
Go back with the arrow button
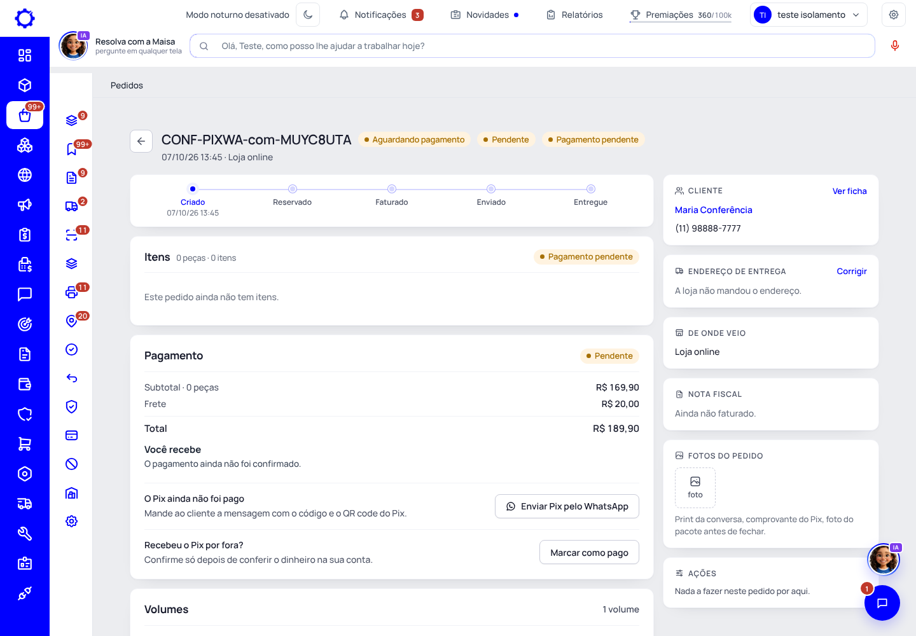click(x=141, y=141)
